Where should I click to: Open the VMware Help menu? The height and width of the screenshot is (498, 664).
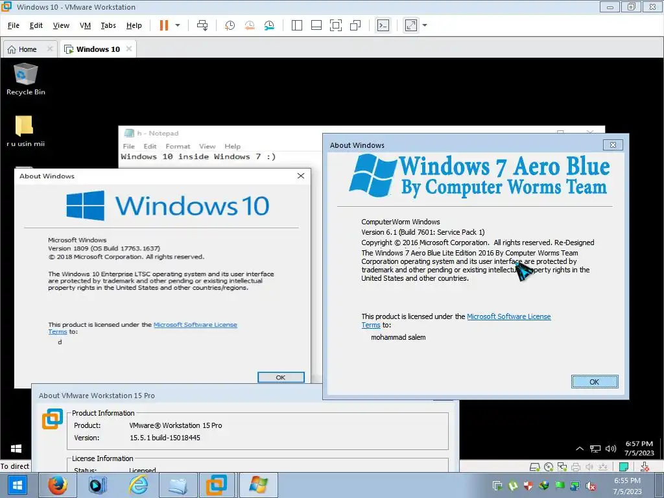tap(134, 25)
